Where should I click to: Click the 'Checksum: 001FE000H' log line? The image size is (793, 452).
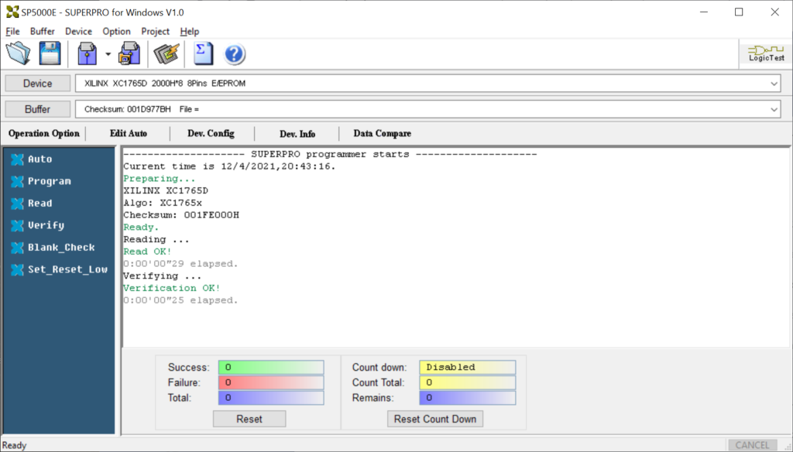[181, 215]
